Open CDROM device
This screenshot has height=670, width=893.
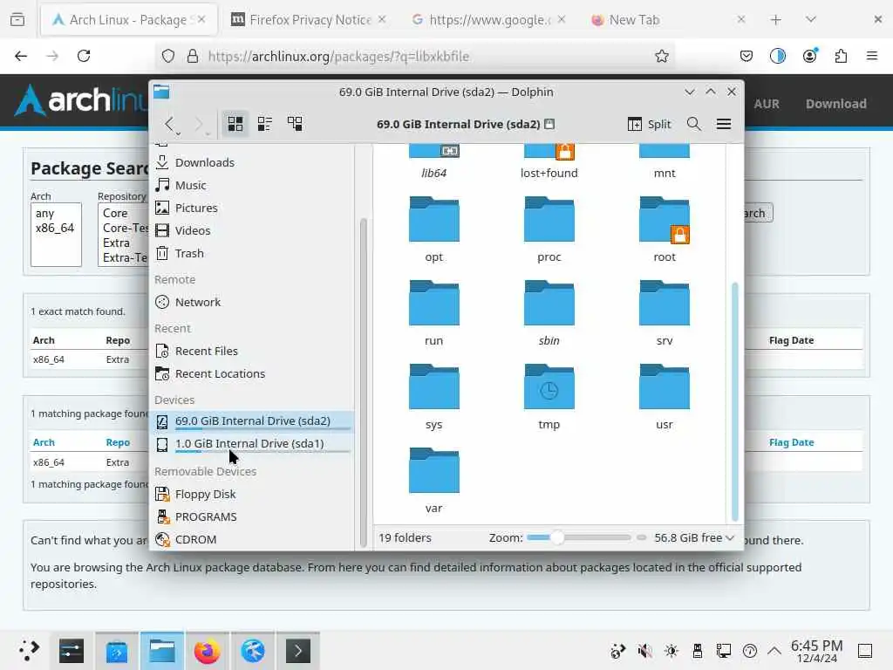coord(253,539)
